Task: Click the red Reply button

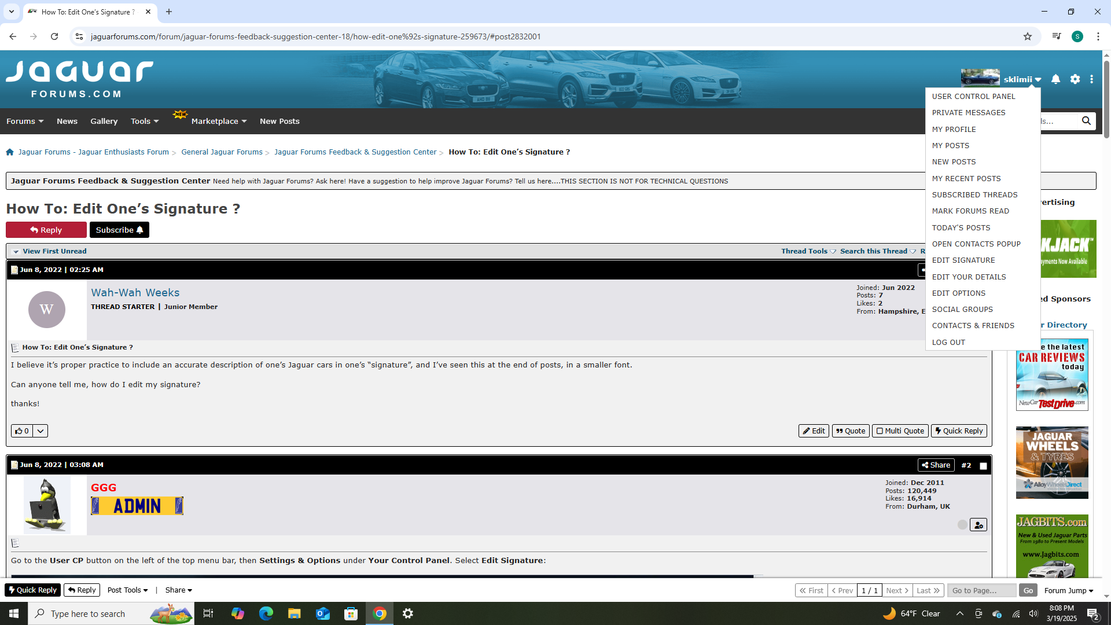Action: (x=46, y=230)
